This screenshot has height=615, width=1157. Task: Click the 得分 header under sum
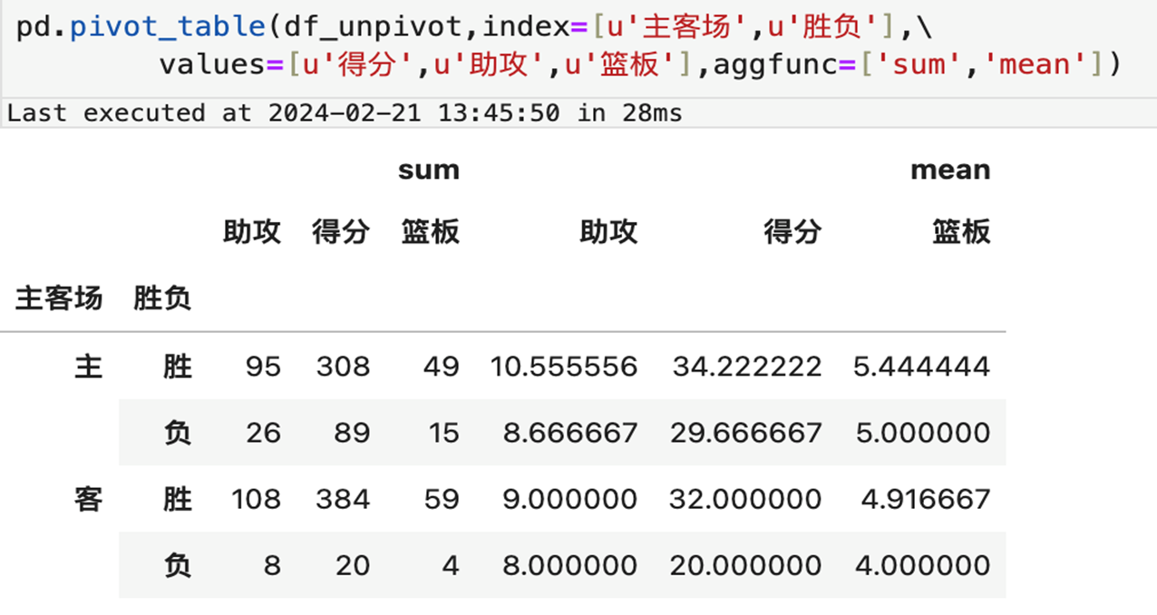[x=341, y=232]
